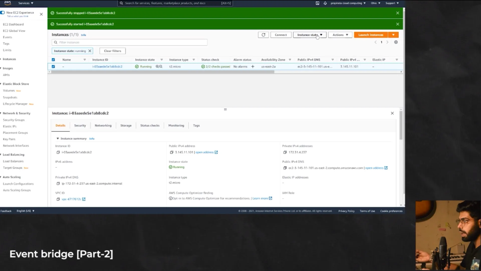Toggle the New EC2 Experience switch

click(3, 13)
